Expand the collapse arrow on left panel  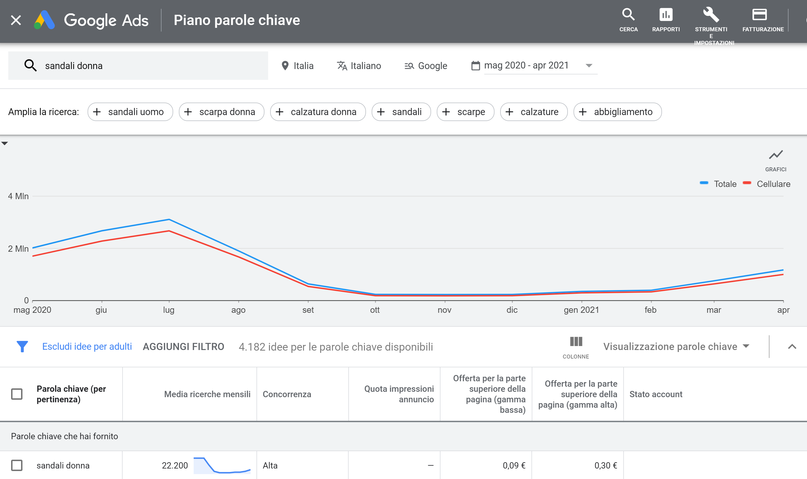click(5, 143)
